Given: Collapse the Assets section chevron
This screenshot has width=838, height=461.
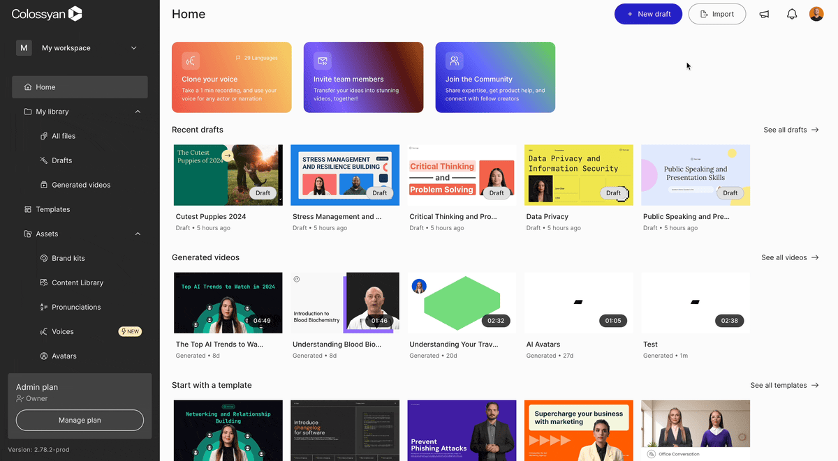Looking at the screenshot, I should coord(138,234).
